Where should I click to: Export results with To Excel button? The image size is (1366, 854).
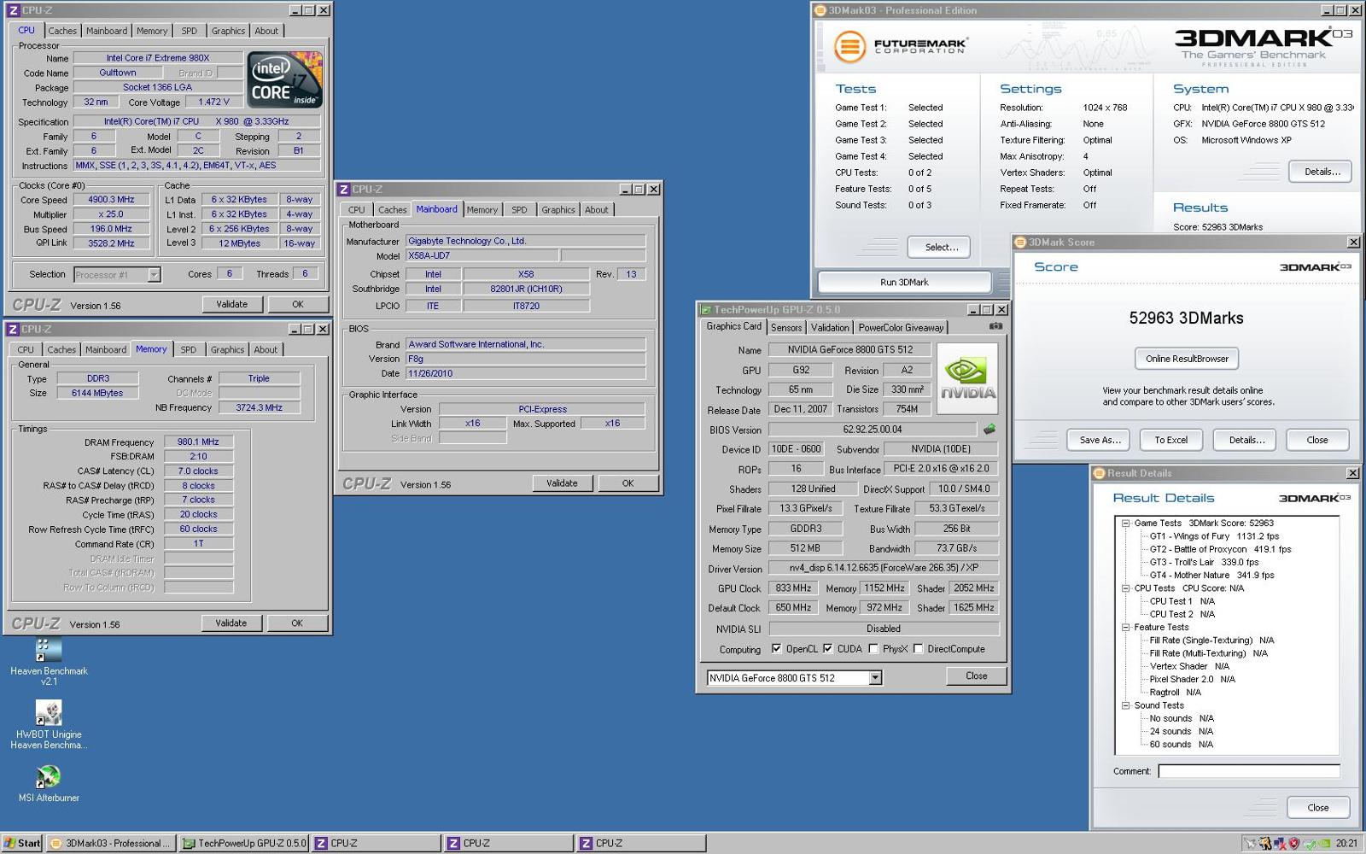(x=1170, y=440)
